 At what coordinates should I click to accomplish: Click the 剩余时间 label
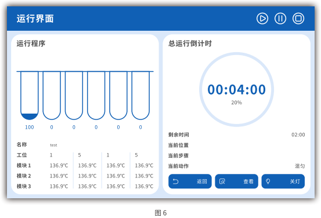pyautogui.click(x=179, y=135)
